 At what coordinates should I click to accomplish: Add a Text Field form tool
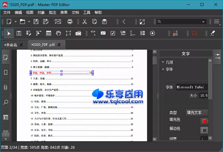coord(132,33)
